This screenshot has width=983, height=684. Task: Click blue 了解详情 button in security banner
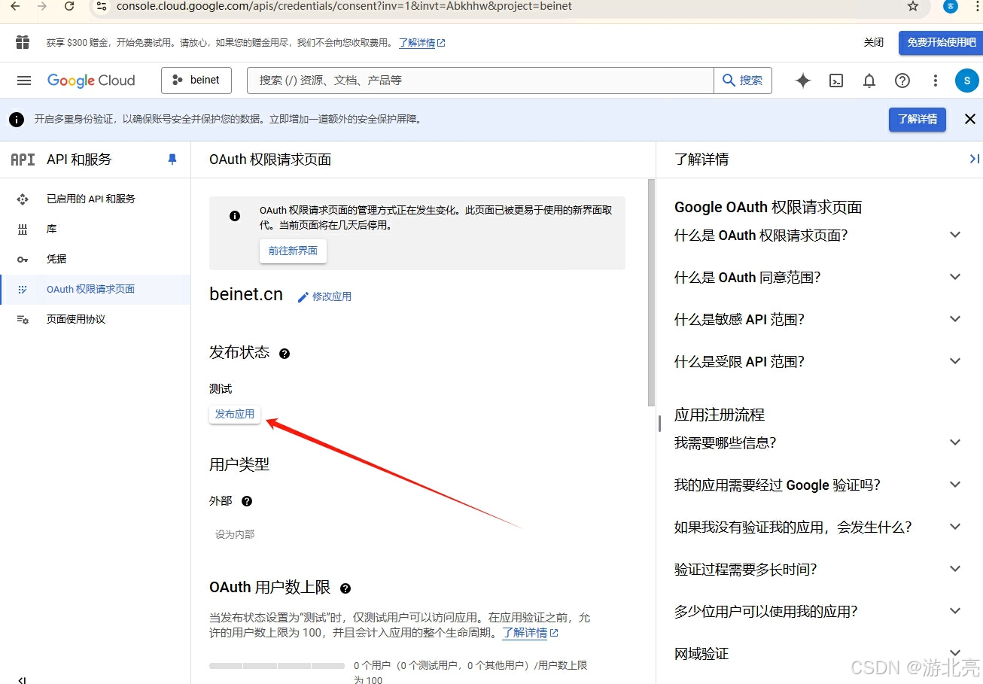(x=918, y=119)
